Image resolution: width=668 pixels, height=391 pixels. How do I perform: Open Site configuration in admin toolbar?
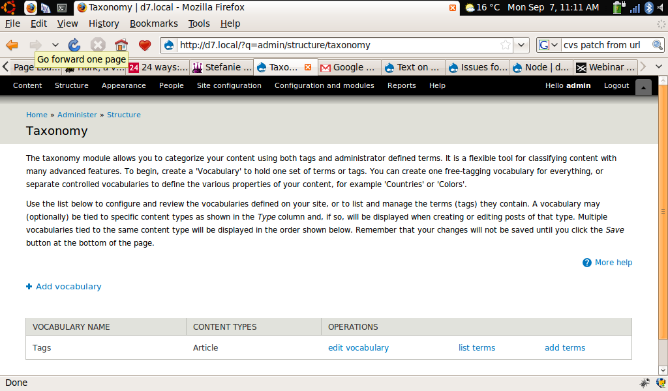tap(229, 85)
